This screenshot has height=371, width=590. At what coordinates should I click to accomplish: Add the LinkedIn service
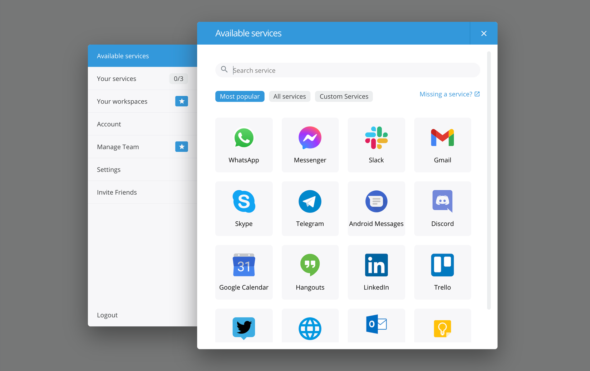click(376, 272)
